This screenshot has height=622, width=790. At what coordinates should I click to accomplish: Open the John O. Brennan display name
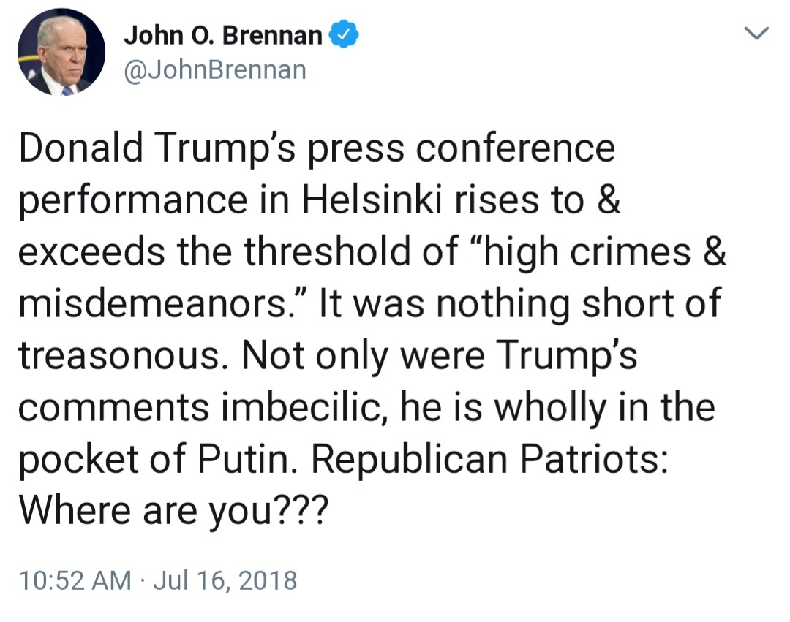[223, 35]
